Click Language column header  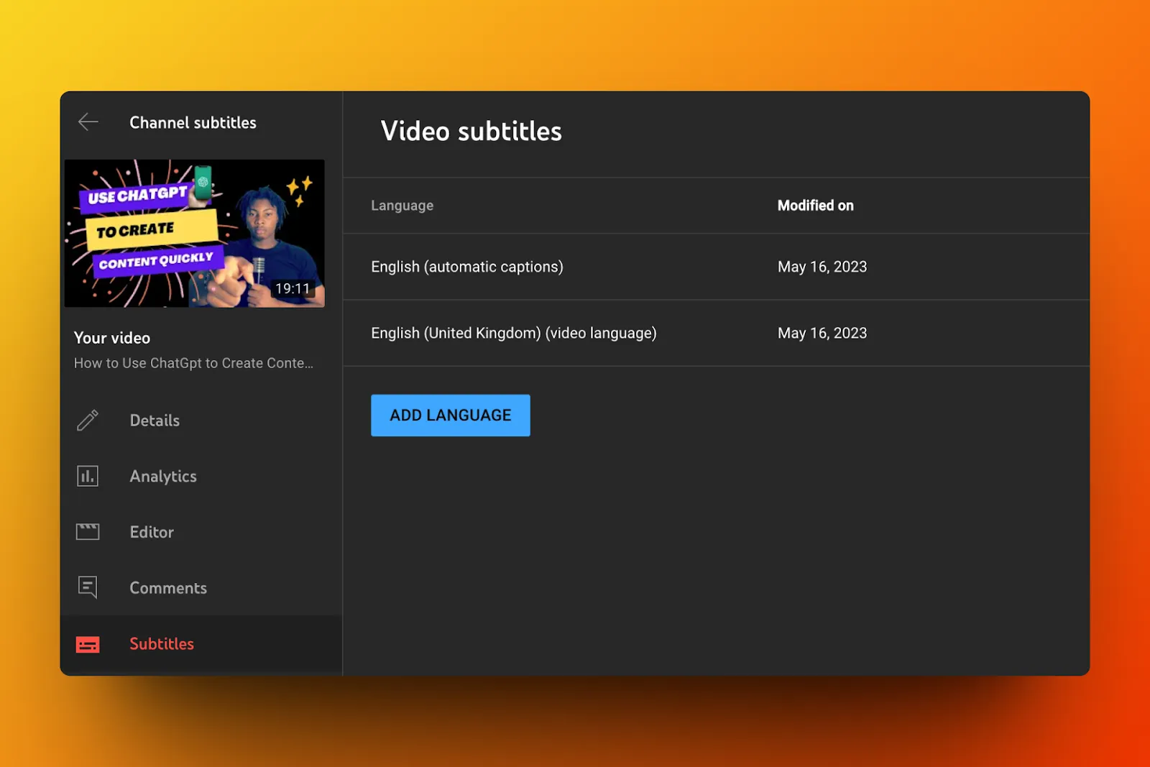(402, 206)
